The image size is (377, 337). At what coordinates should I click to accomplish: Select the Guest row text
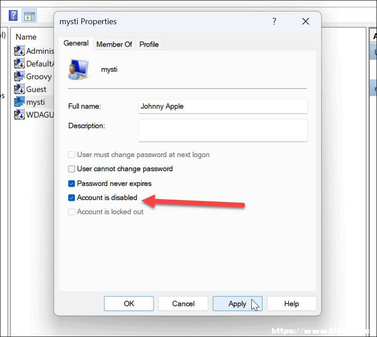pos(36,89)
